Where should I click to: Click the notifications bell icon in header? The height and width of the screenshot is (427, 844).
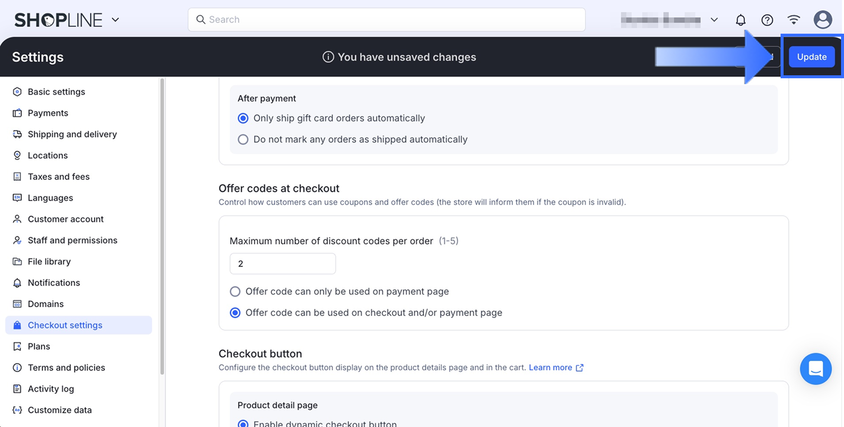pos(740,20)
